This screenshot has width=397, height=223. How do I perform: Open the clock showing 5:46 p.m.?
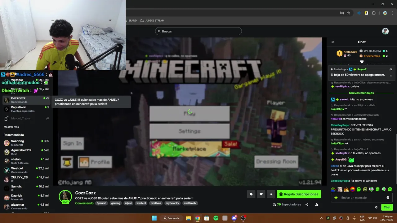pos(387,218)
